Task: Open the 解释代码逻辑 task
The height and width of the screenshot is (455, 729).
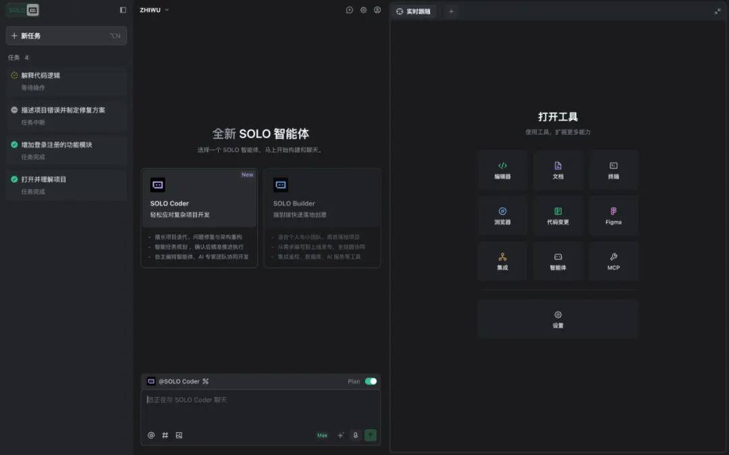Action: [x=66, y=82]
